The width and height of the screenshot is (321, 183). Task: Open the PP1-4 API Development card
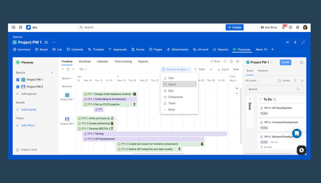click(282, 110)
